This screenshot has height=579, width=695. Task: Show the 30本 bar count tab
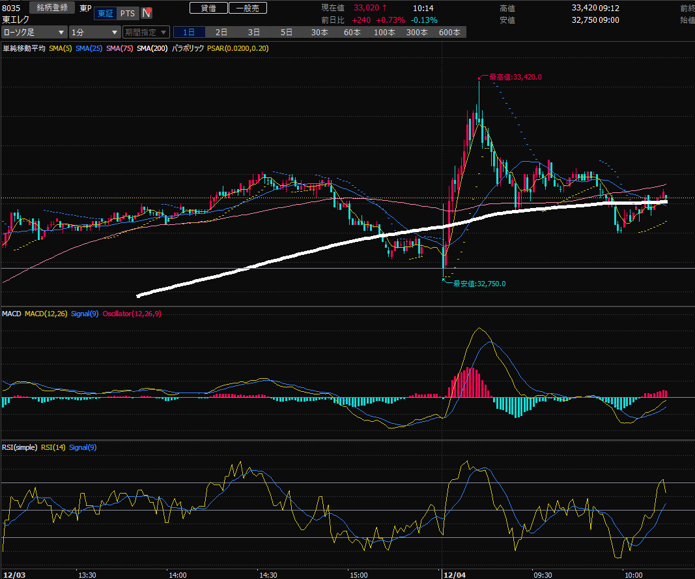click(x=319, y=32)
